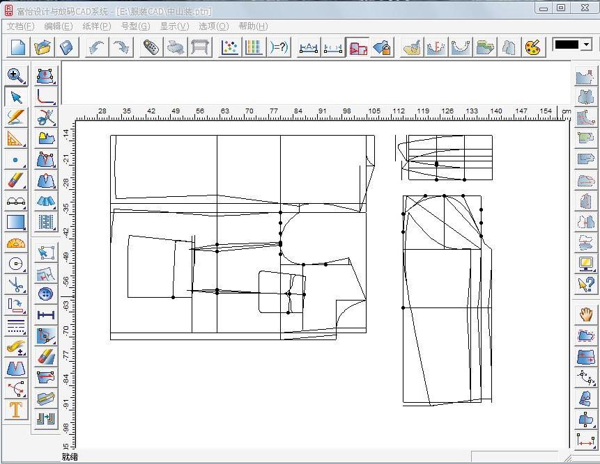Toggle the size color grid display
600x464 pixels.
[254, 47]
